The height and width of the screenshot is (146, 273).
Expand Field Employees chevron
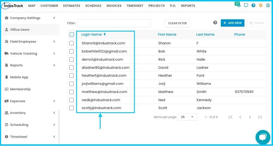(54, 41)
